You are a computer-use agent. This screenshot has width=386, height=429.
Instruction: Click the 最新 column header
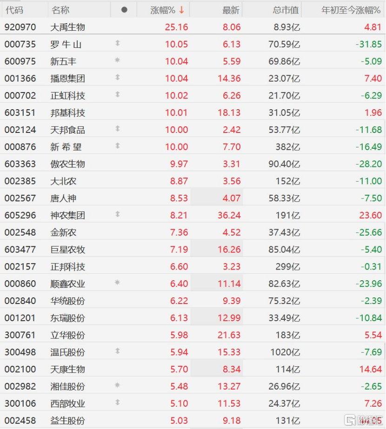tap(231, 10)
